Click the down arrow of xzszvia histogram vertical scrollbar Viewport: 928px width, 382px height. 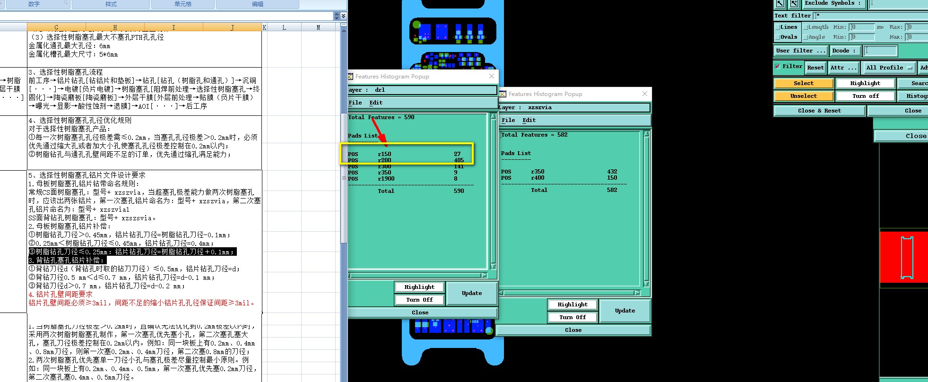[x=646, y=284]
